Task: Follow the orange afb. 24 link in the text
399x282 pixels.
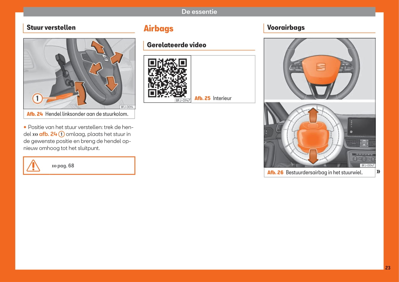Action: [48, 134]
